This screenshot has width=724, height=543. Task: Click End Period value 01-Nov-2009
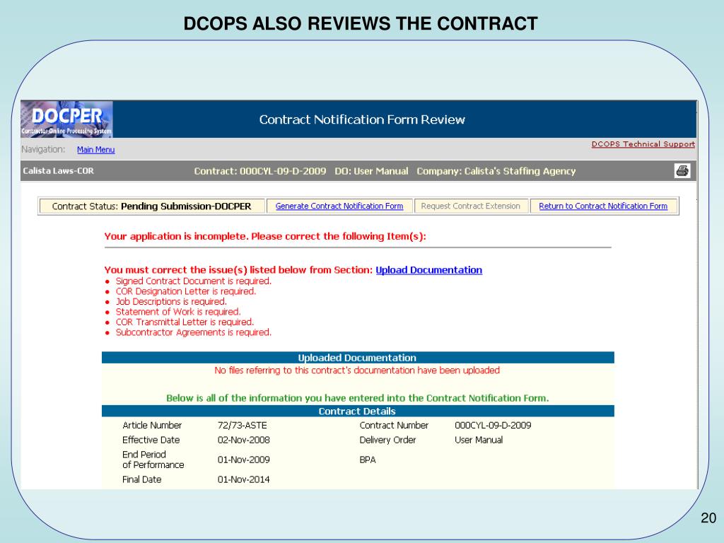pyautogui.click(x=244, y=460)
